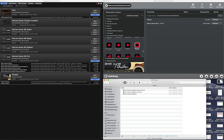The width and height of the screenshot is (224, 140).
Task: Expand the SpectraLayers category
Action: pyautogui.click(x=111, y=61)
